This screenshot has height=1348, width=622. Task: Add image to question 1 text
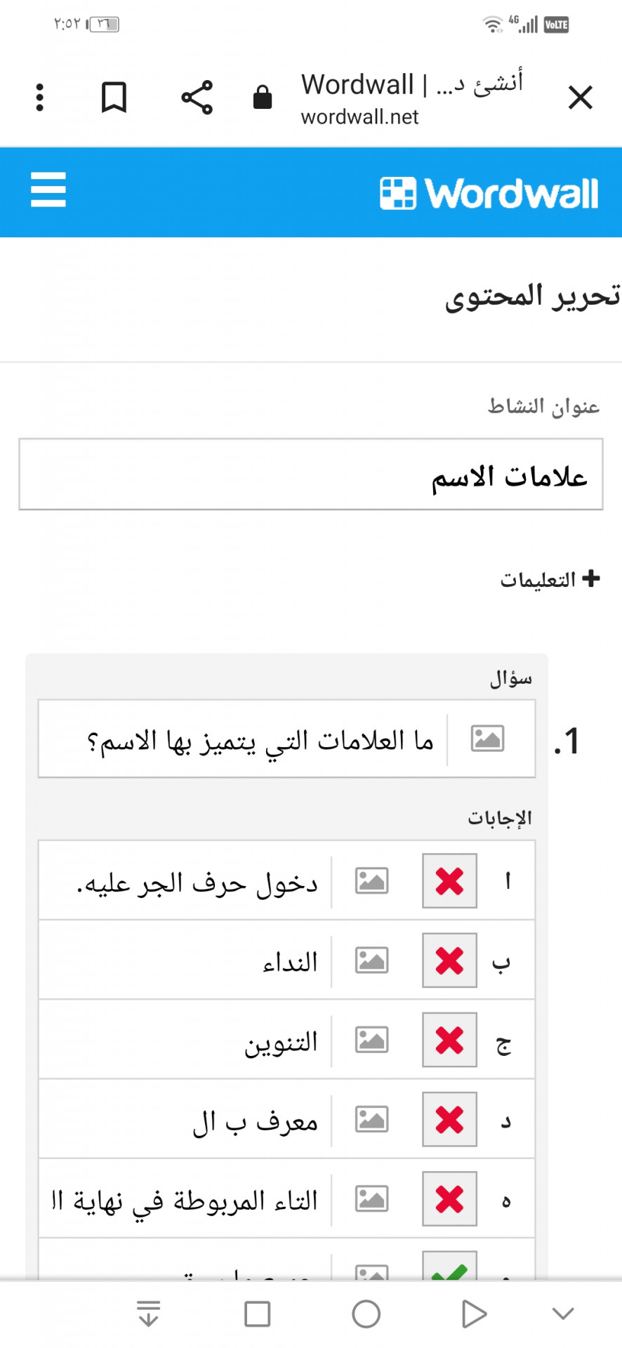point(487,739)
